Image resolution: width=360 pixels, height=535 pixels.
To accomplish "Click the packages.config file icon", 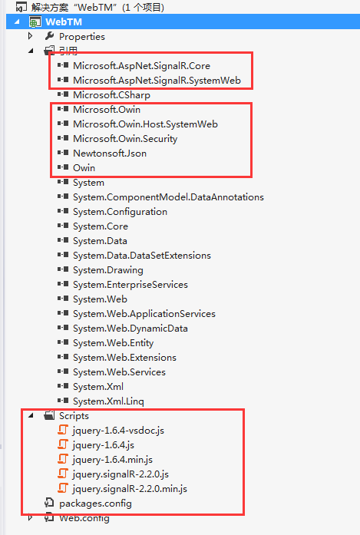I will pyautogui.click(x=49, y=503).
